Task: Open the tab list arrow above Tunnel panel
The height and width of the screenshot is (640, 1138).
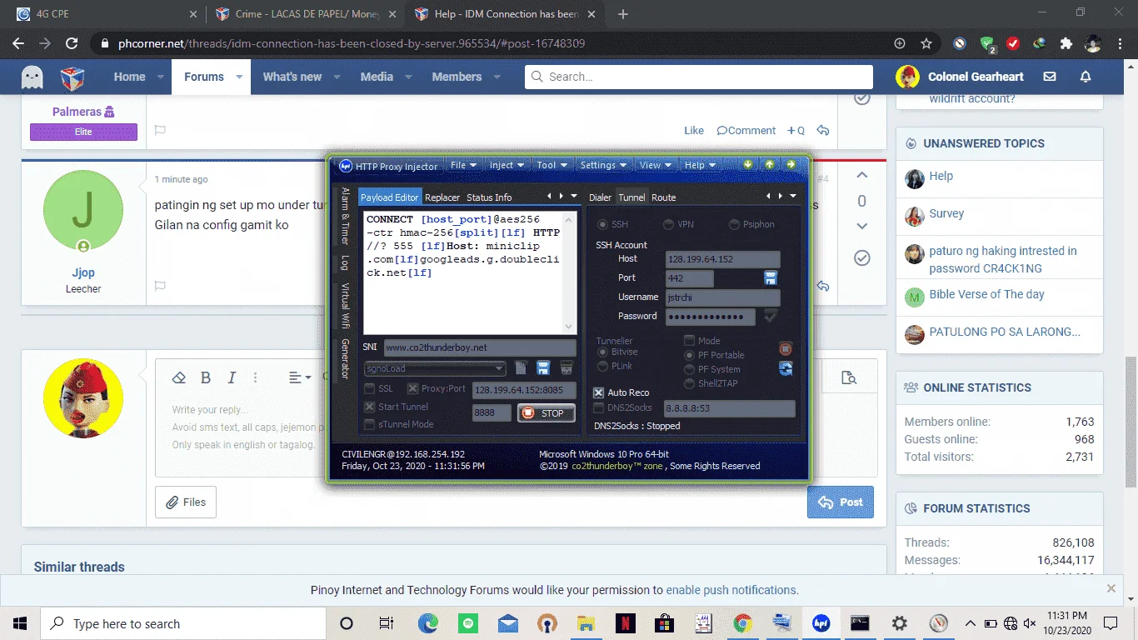Action: (793, 197)
